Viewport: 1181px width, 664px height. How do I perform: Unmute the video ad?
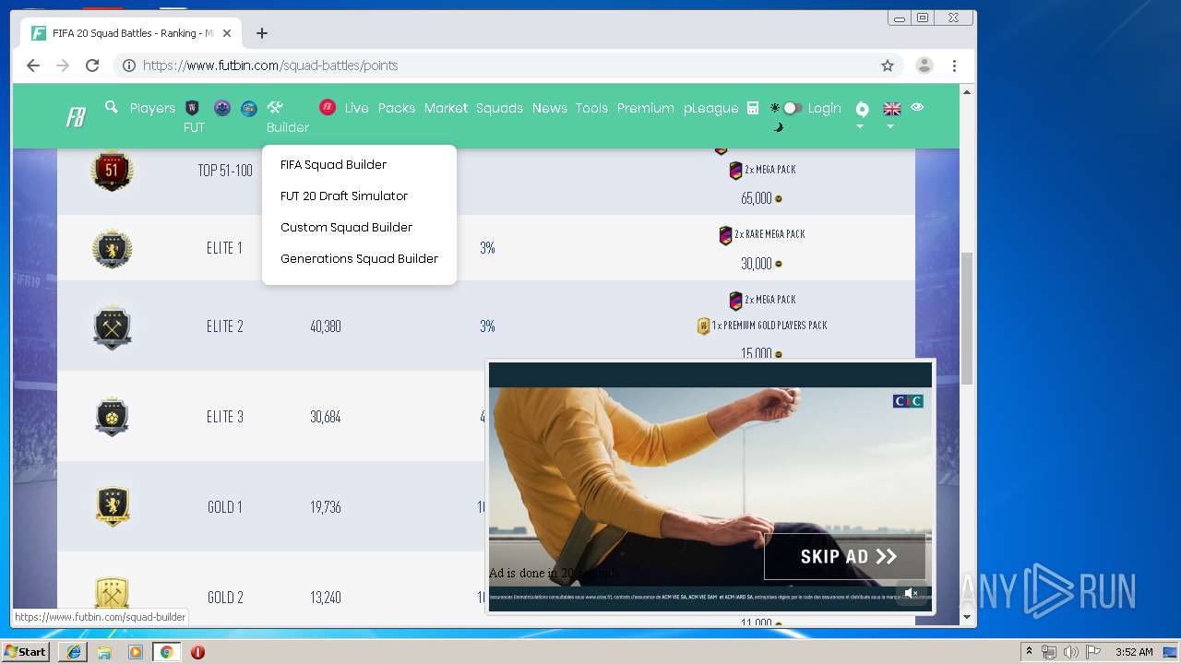[911, 593]
